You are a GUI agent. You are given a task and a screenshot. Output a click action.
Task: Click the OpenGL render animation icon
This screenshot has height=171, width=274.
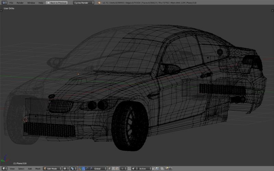[x=171, y=169]
